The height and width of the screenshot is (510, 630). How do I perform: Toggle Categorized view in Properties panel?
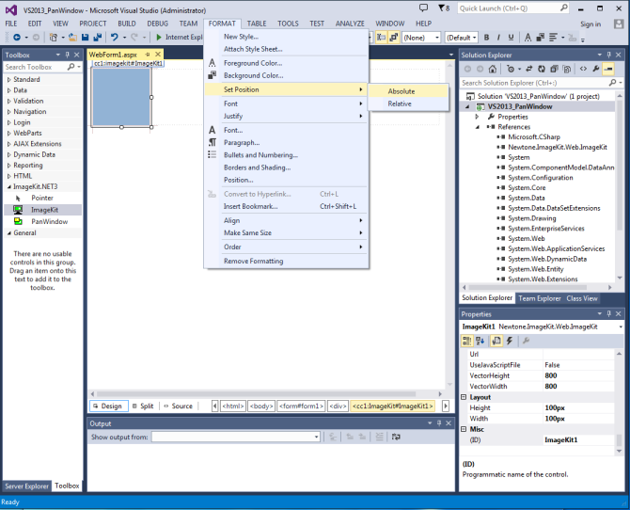467,341
